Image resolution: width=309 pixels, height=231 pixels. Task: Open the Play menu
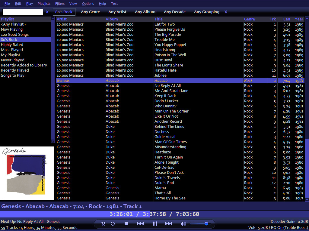pos(29,4)
